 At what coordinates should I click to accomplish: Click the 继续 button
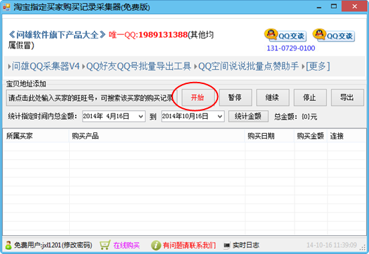coord(272,97)
